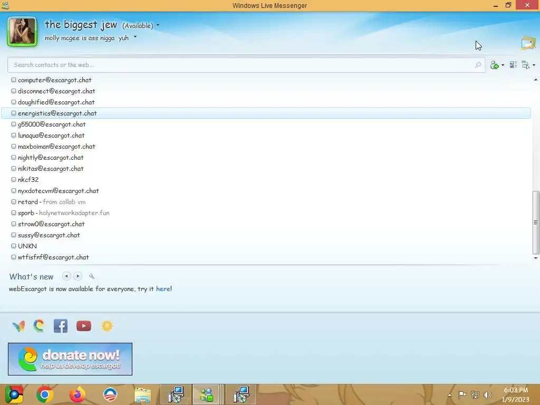Click display name 'the biggest jew'

(81, 25)
